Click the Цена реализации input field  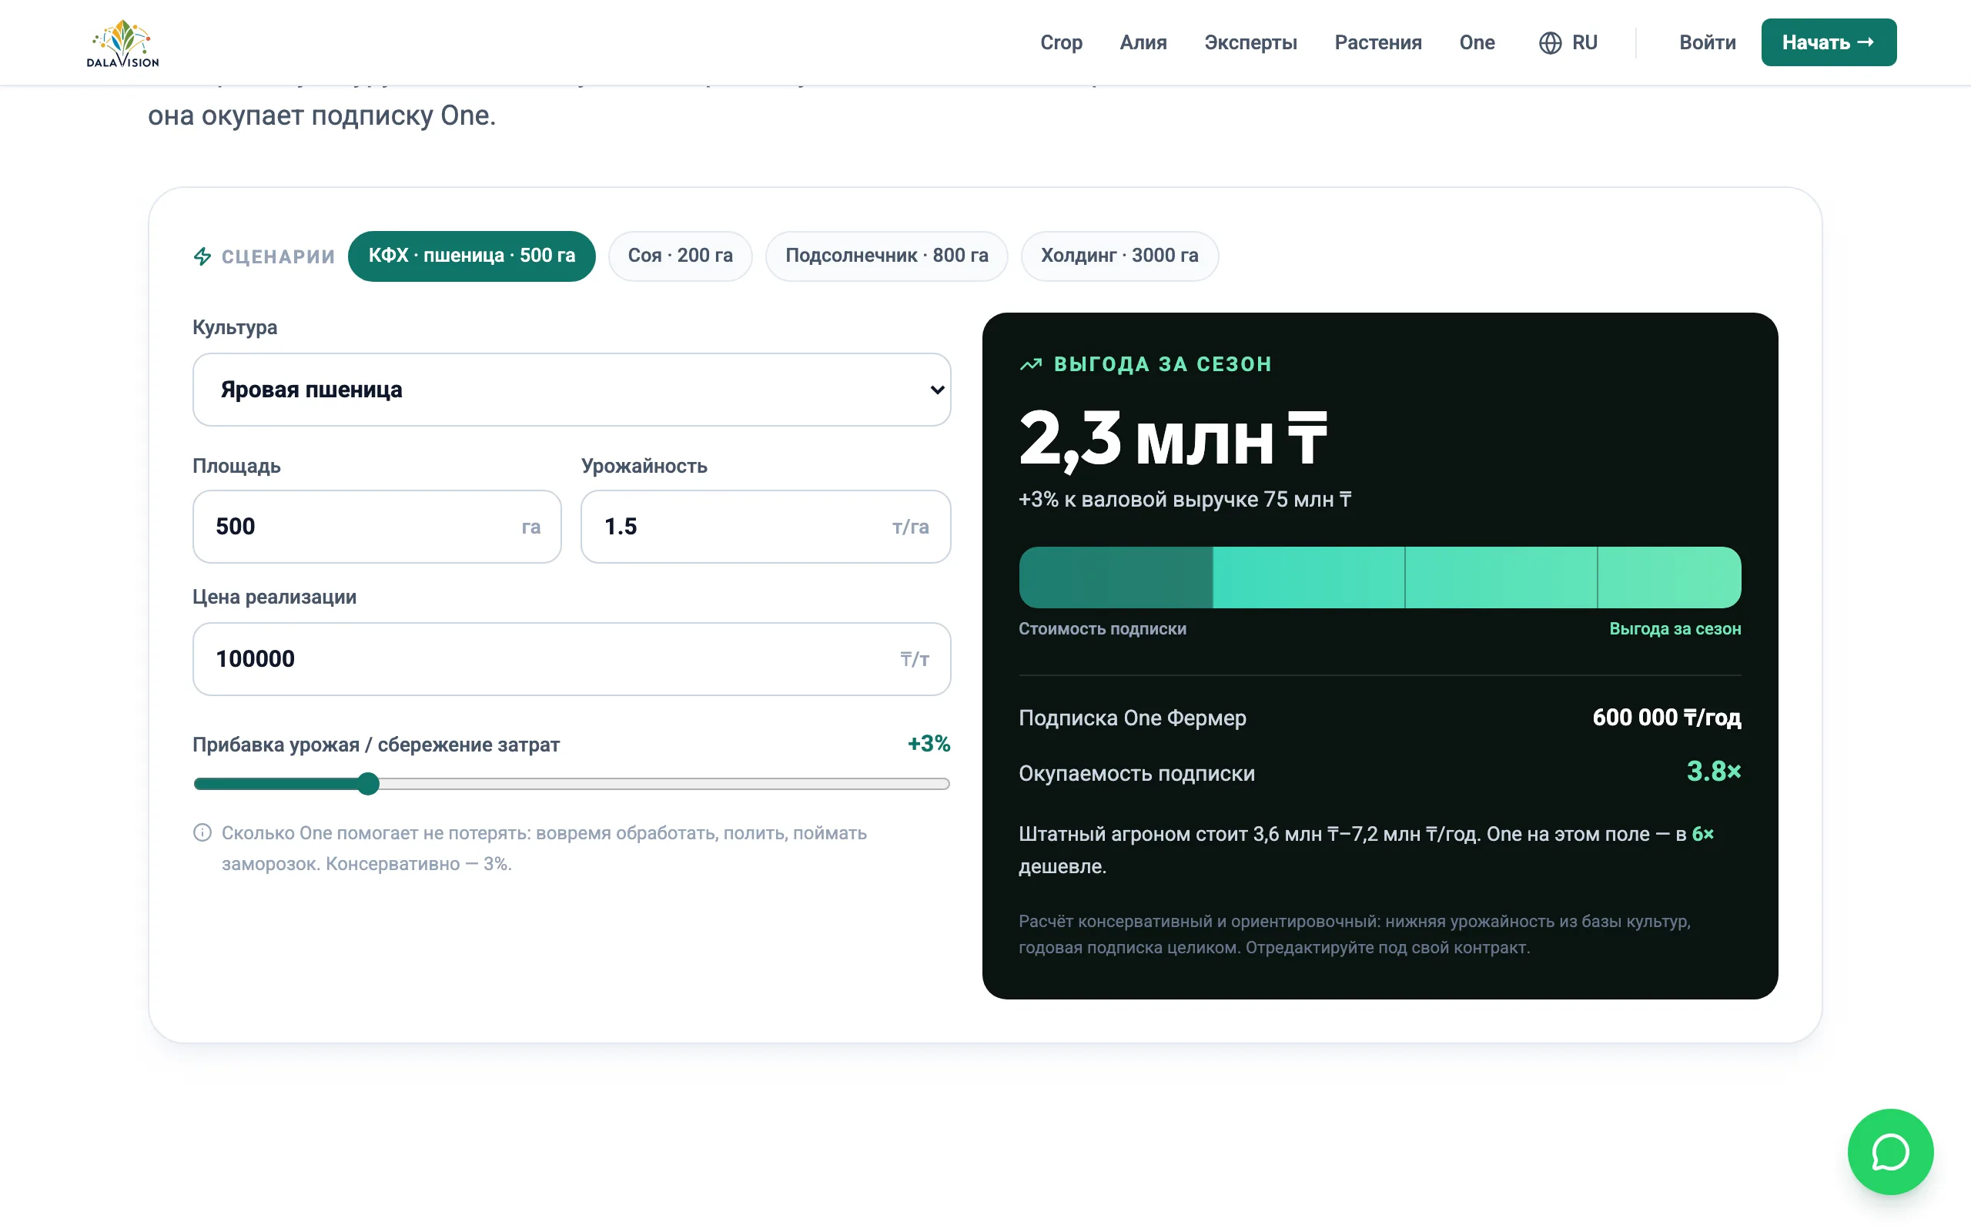click(572, 659)
